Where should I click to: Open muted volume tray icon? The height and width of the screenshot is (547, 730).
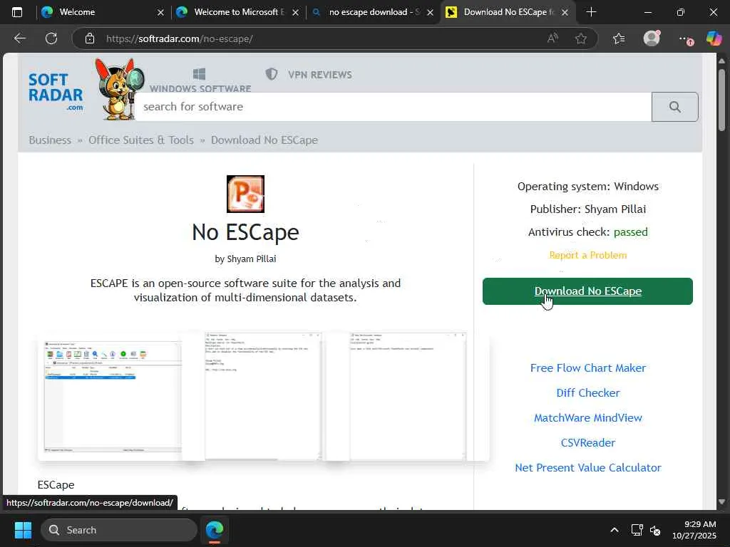[x=655, y=530]
